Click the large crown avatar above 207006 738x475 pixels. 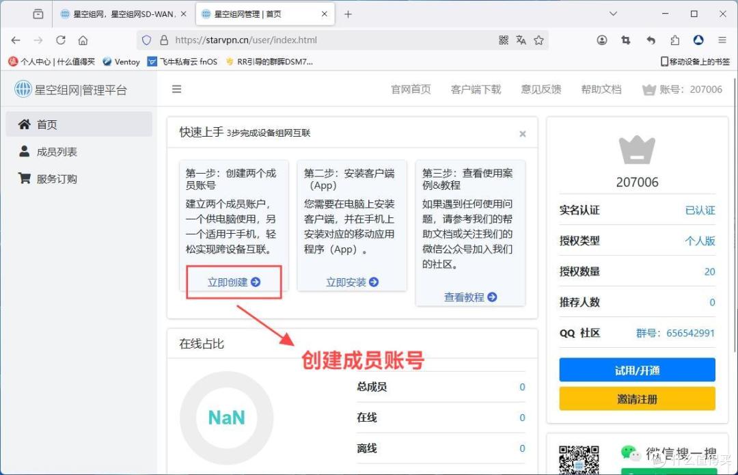[637, 150]
